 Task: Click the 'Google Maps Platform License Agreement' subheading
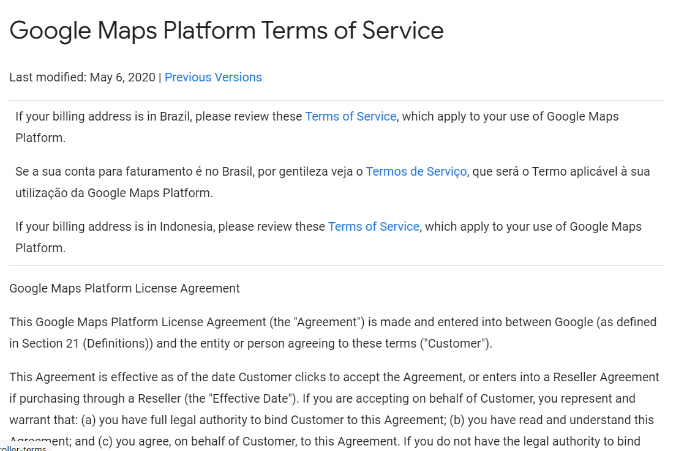(x=124, y=289)
